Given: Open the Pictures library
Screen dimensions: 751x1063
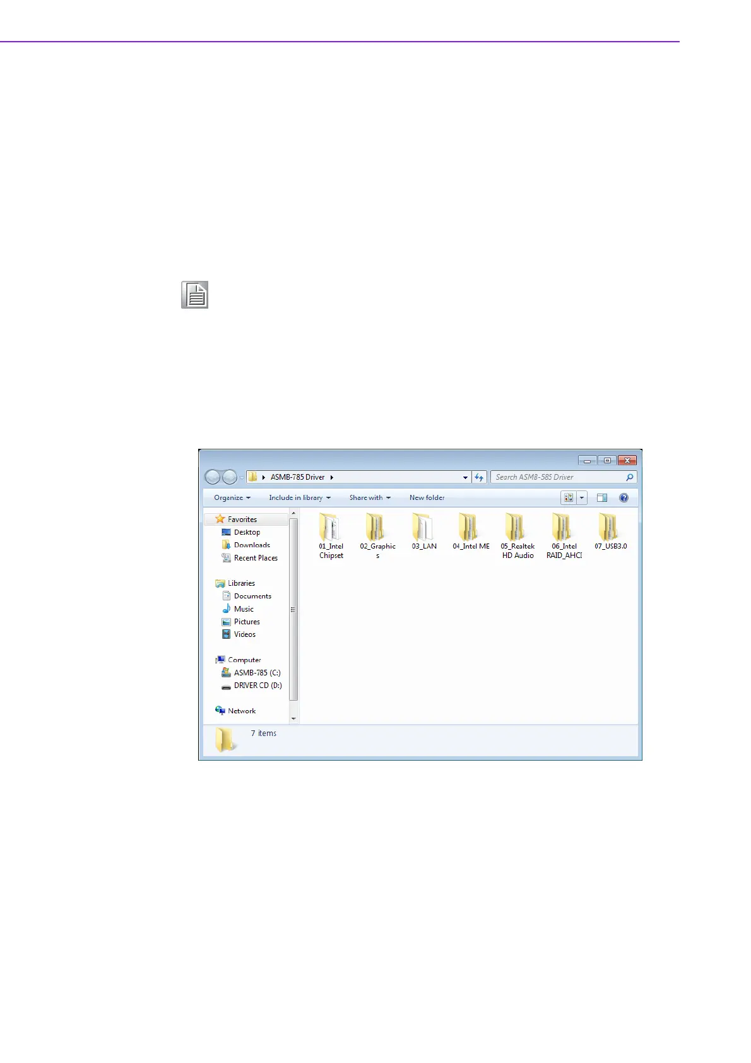Looking at the screenshot, I should pos(247,622).
